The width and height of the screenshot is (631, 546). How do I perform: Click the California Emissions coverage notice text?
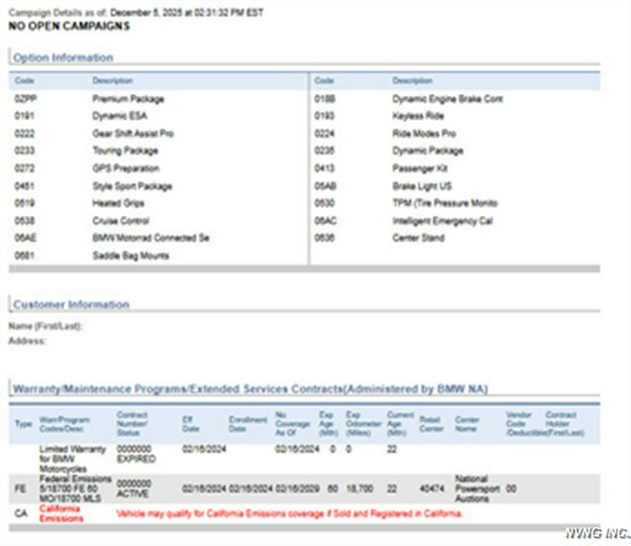[290, 514]
